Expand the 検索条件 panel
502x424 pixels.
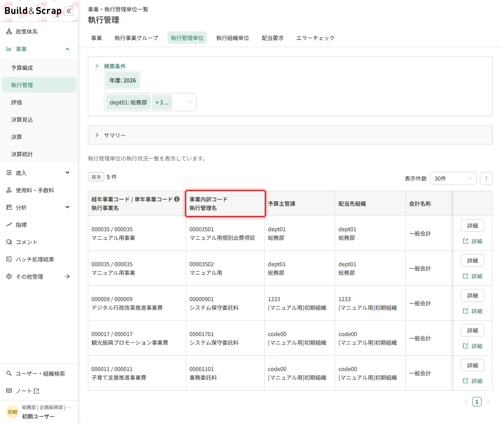[97, 66]
